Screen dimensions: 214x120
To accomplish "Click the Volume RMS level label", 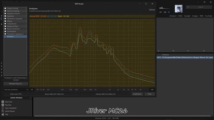I will tap(38, 16).
